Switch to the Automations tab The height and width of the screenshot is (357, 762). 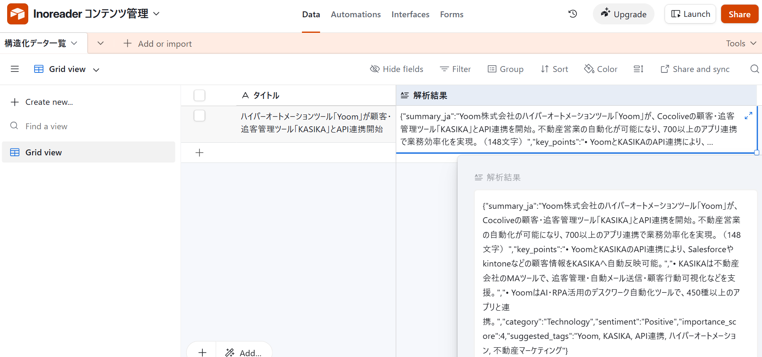tap(355, 14)
